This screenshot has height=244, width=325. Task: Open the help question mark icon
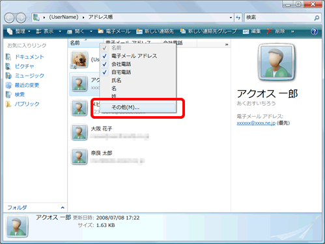314,31
